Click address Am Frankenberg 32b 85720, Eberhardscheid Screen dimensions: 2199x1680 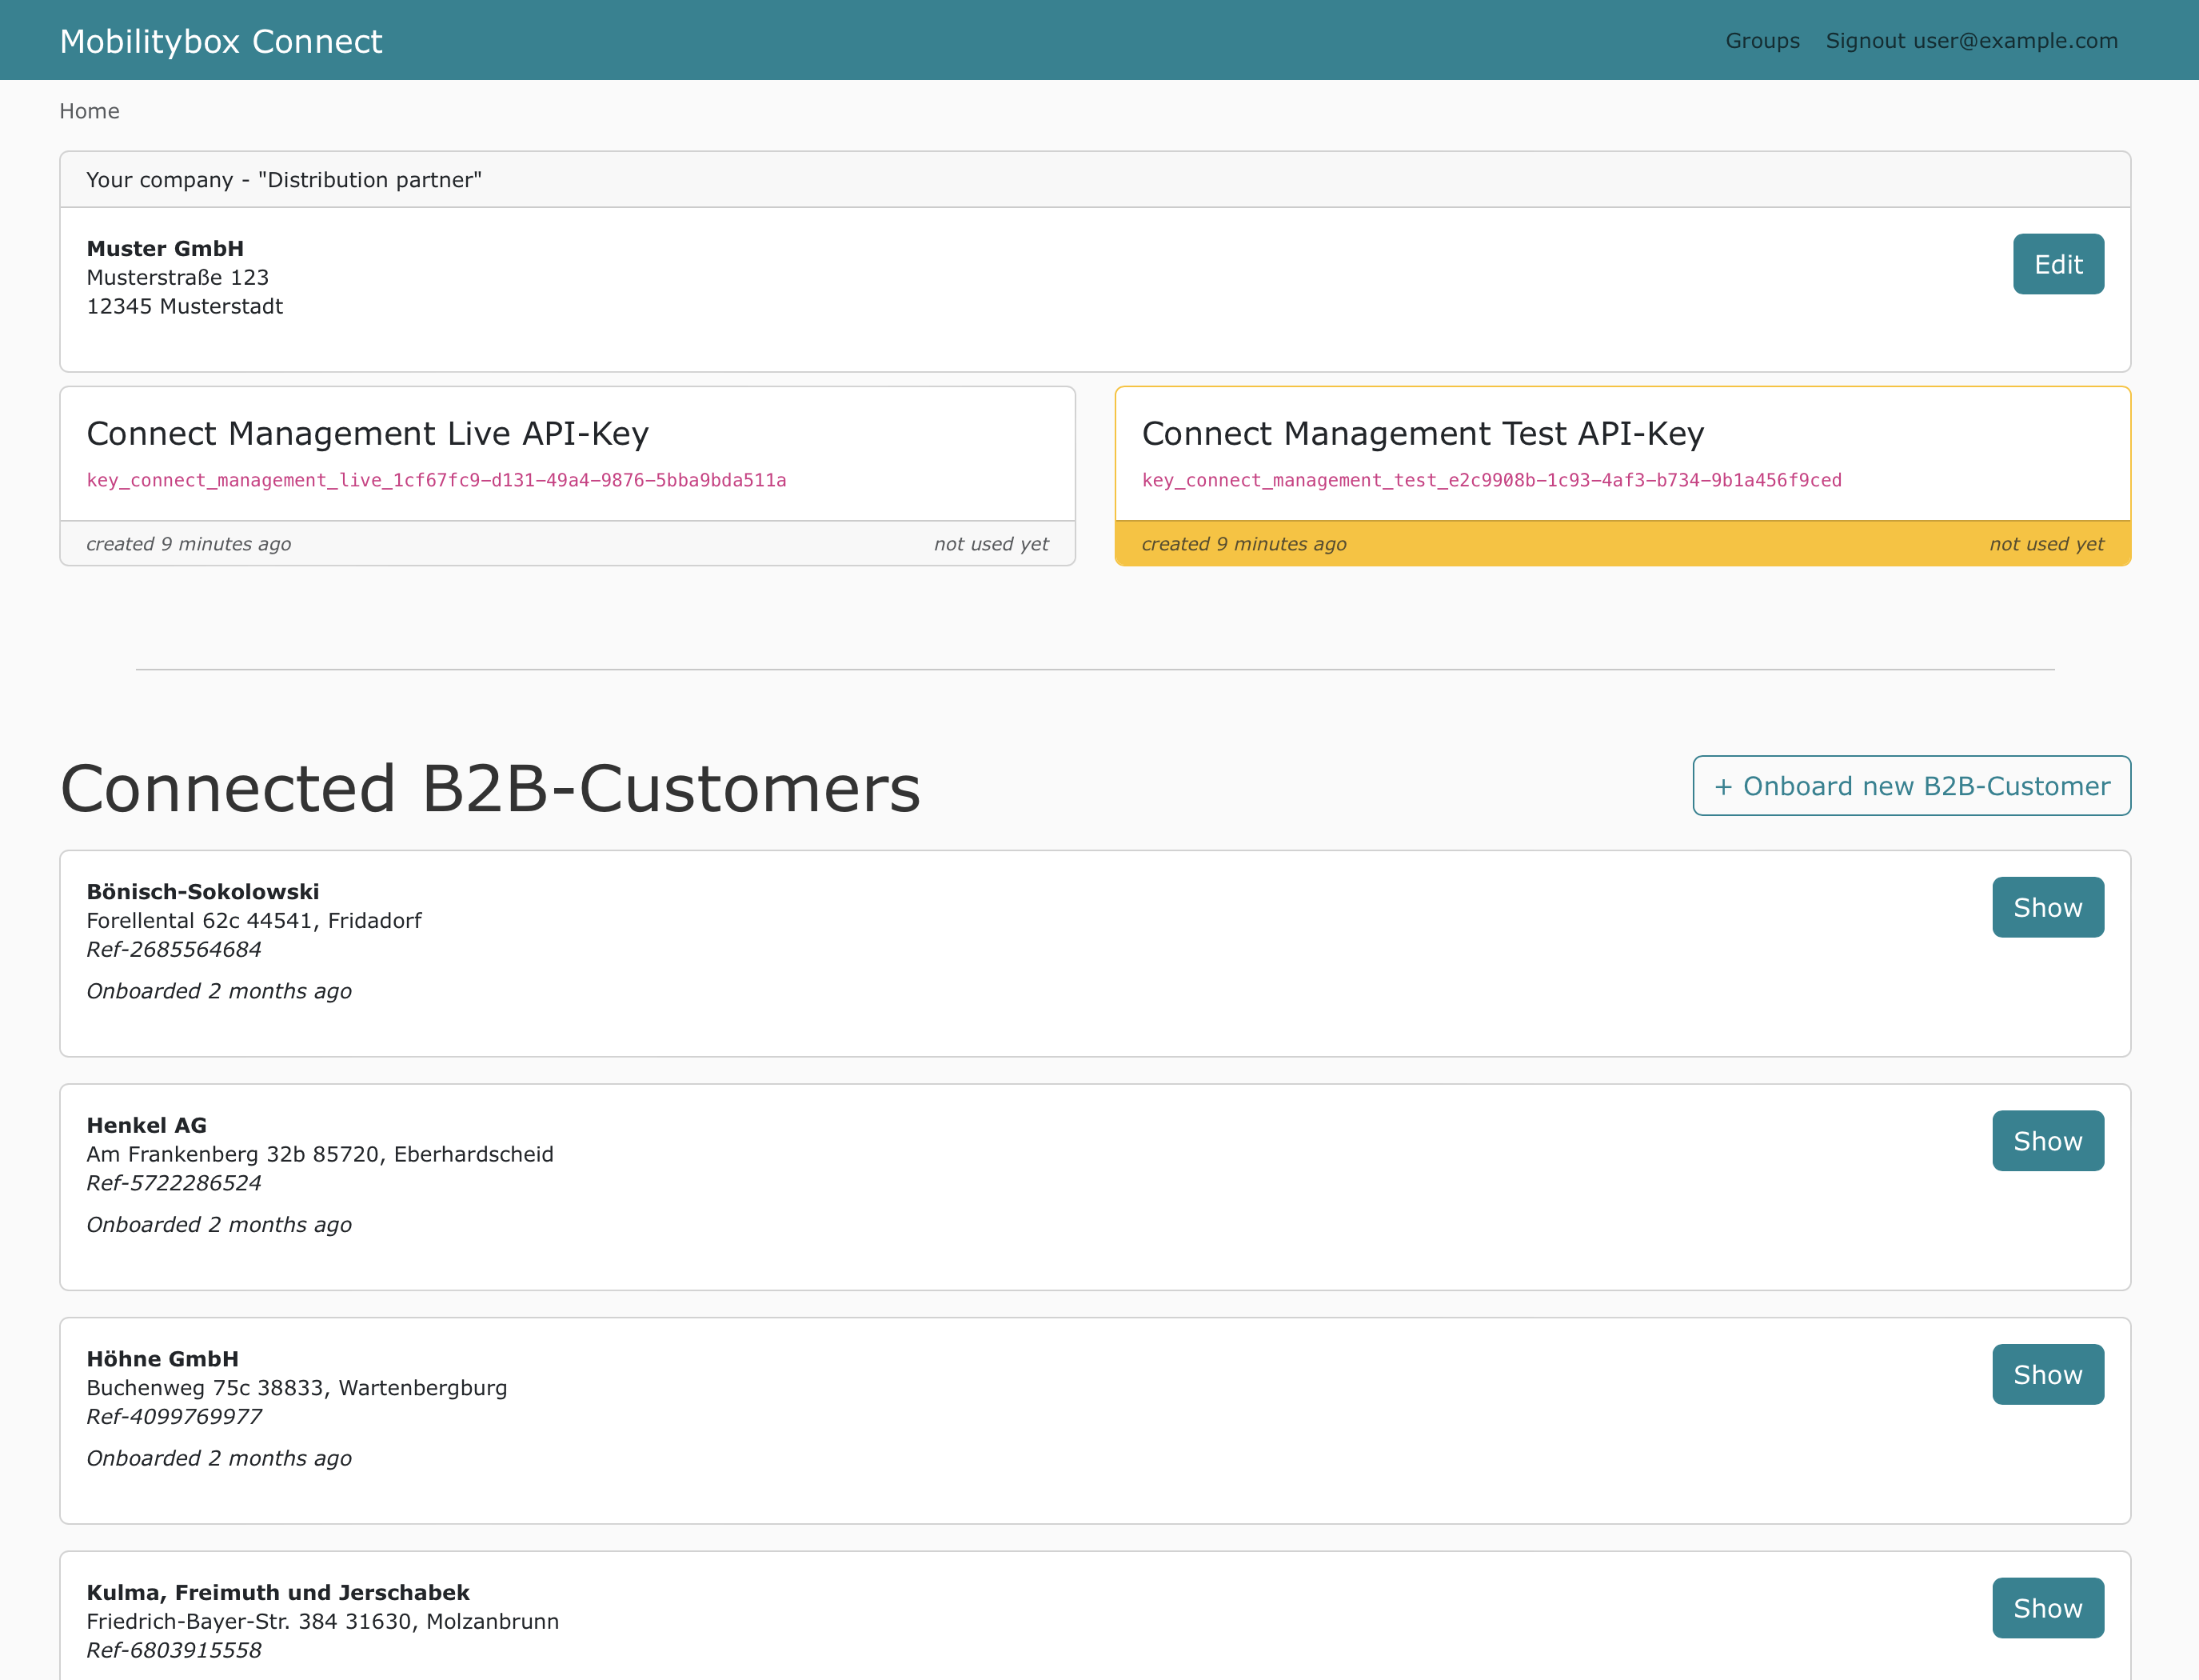coord(320,1154)
